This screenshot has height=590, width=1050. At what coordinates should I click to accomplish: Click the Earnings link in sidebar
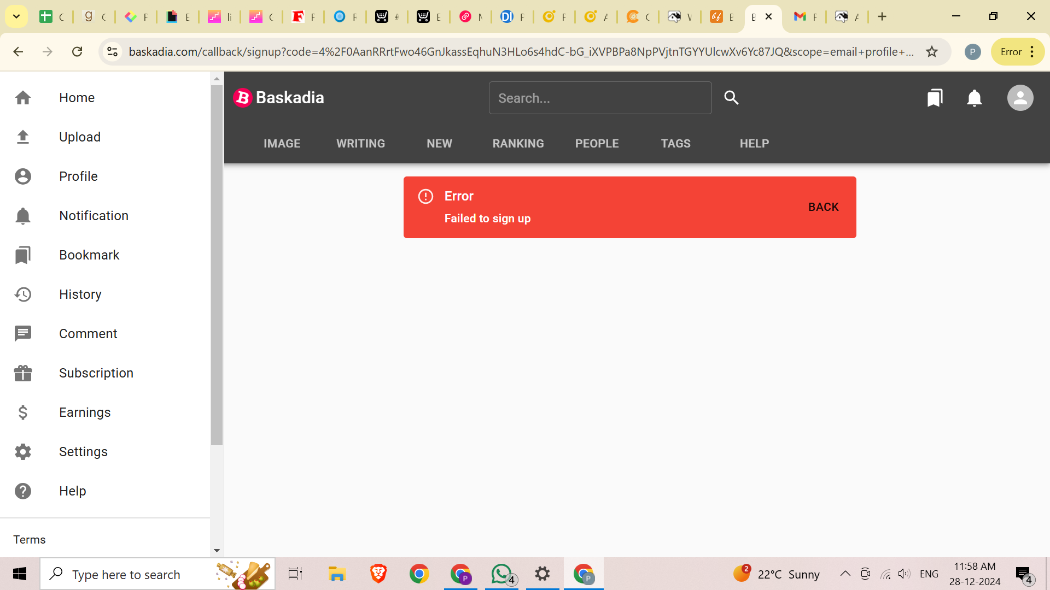pyautogui.click(x=84, y=412)
